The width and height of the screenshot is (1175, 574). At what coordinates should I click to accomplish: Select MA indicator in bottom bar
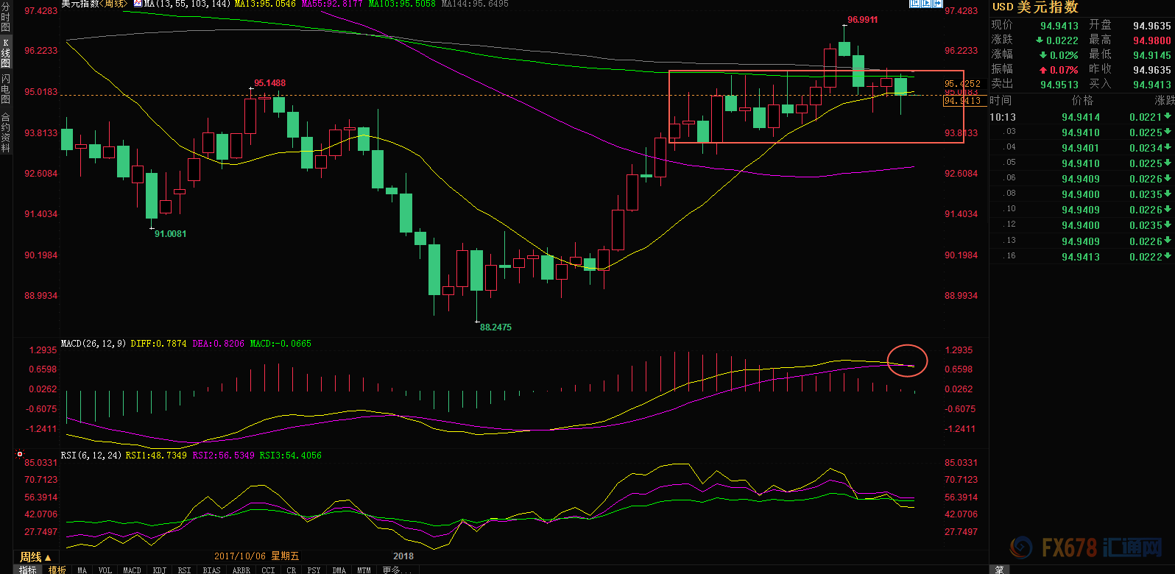coord(82,570)
